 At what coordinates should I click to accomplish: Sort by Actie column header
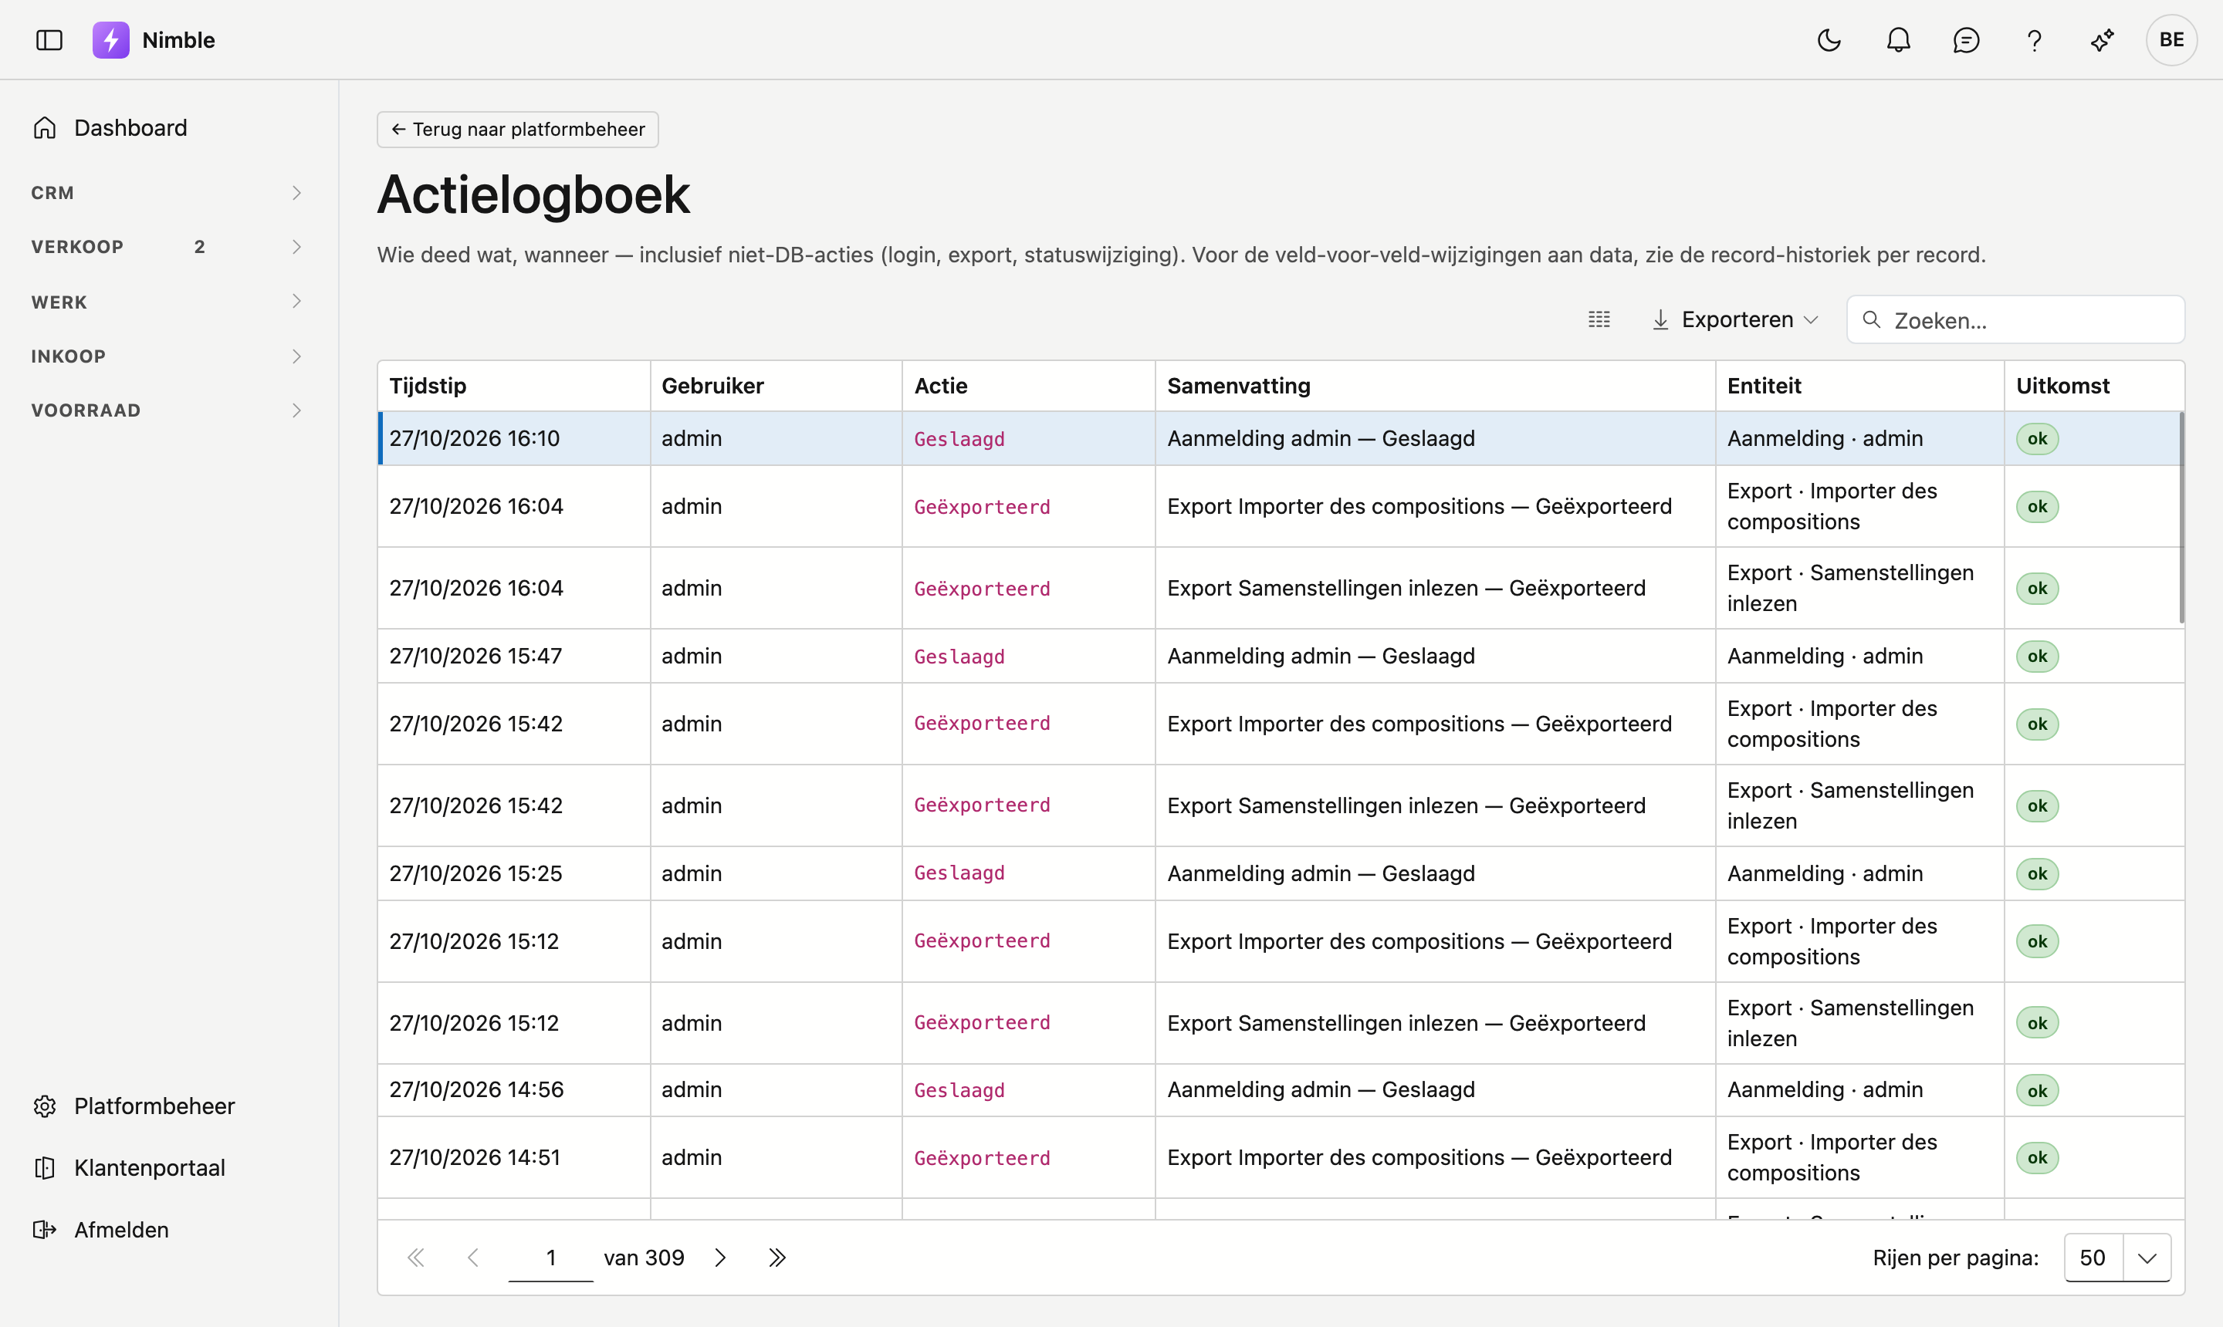[1029, 386]
